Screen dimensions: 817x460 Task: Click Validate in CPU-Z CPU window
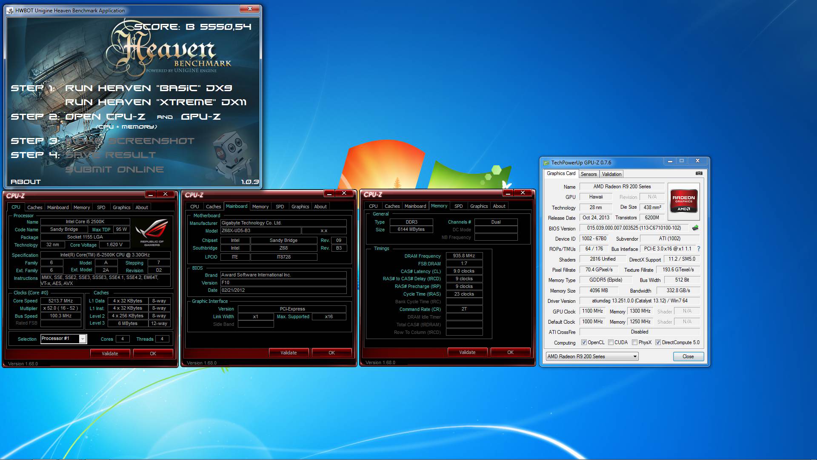coord(110,354)
